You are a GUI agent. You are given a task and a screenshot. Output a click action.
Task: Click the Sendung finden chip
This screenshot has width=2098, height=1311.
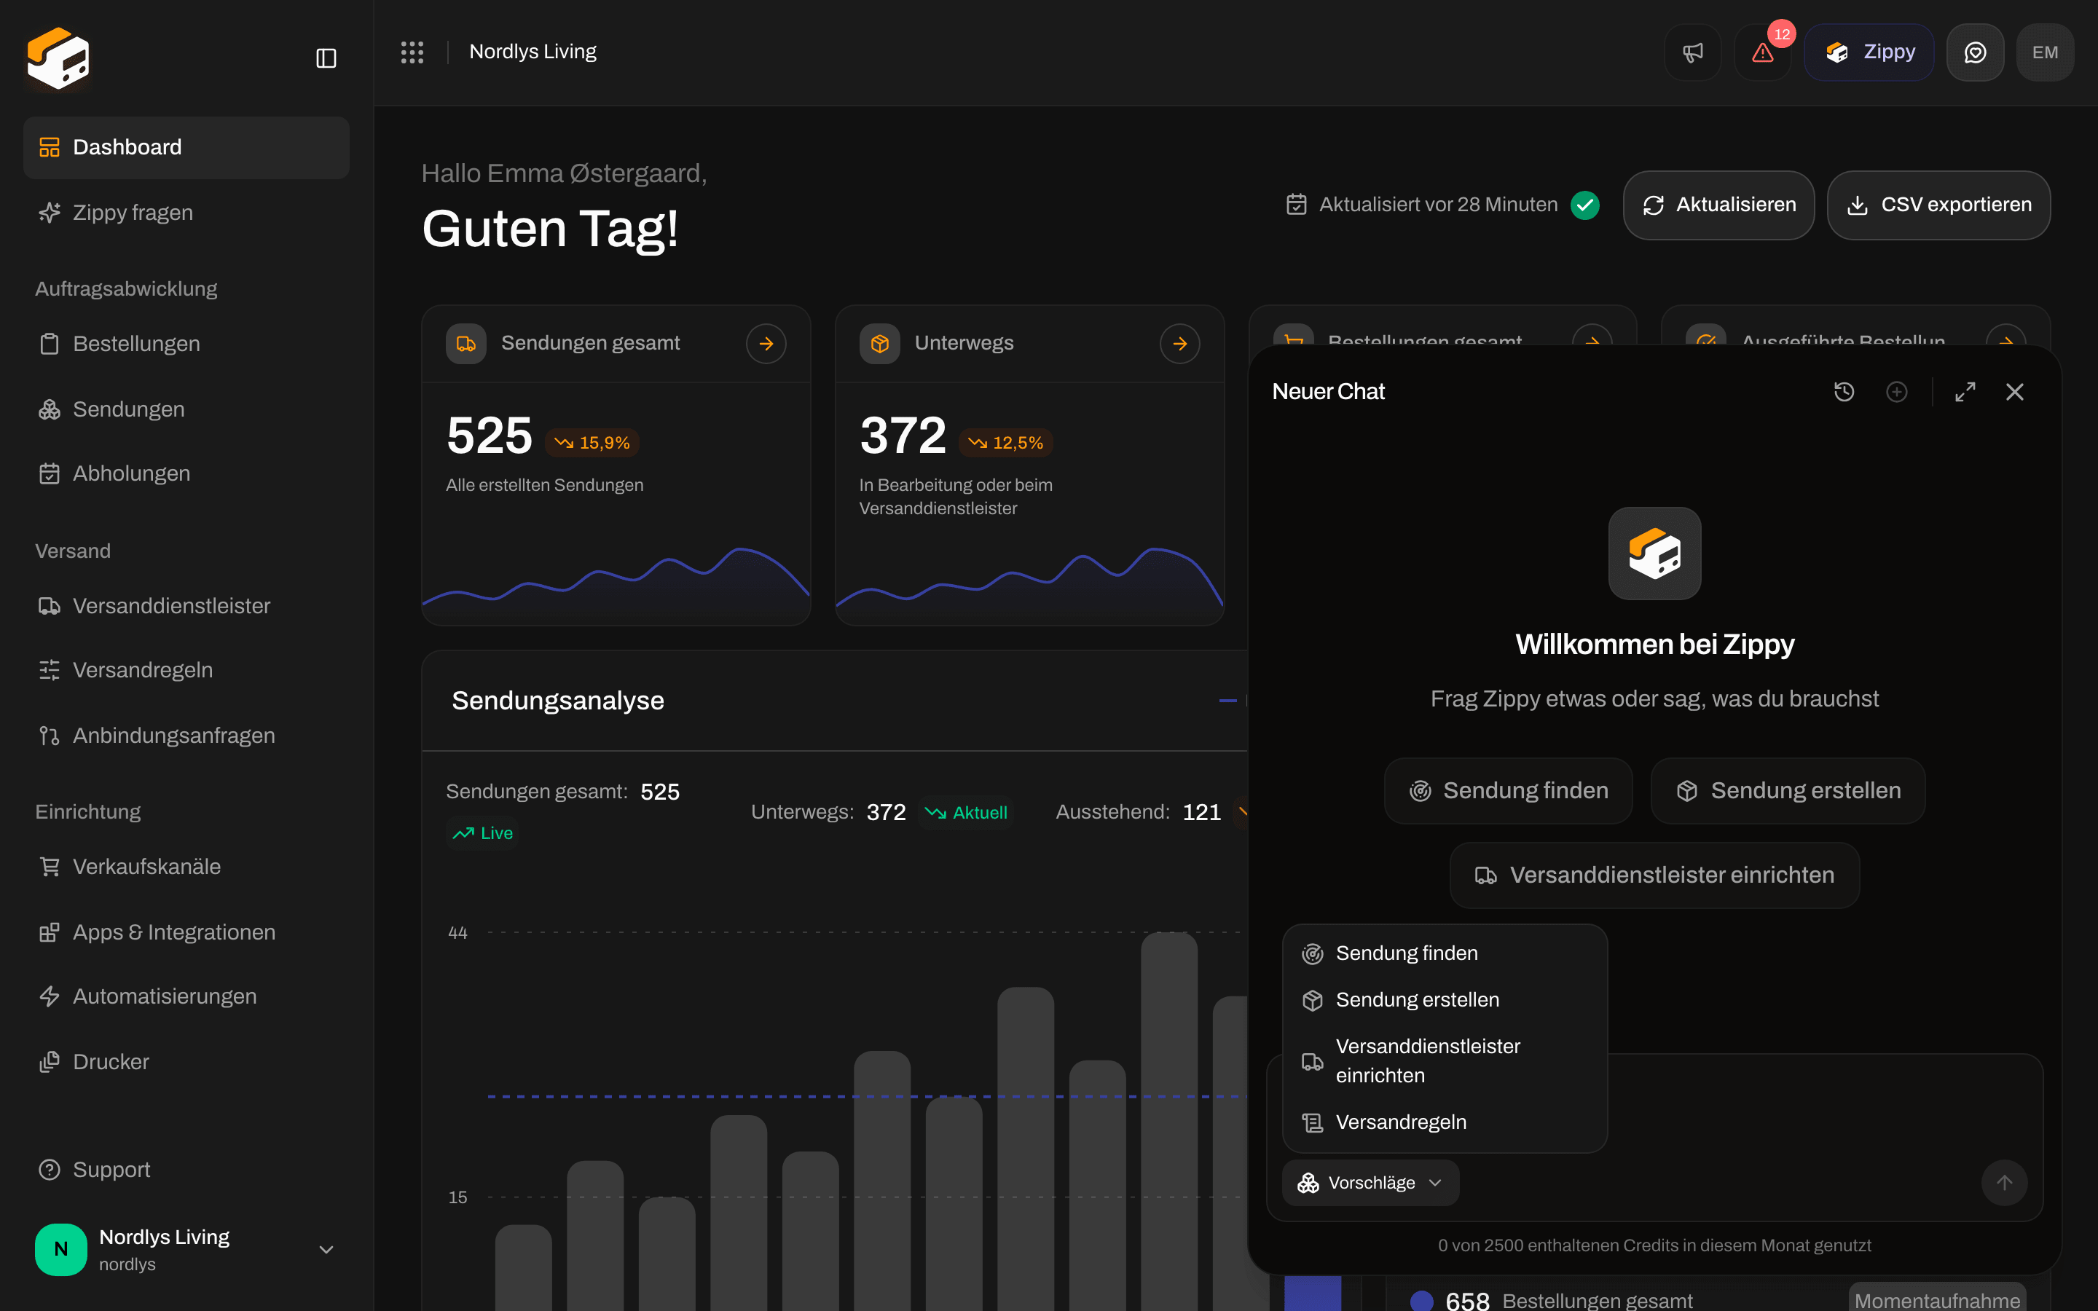(1509, 791)
